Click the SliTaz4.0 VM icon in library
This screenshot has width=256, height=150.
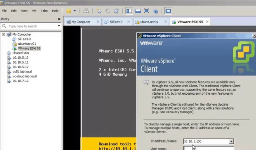[x=14, y=39]
